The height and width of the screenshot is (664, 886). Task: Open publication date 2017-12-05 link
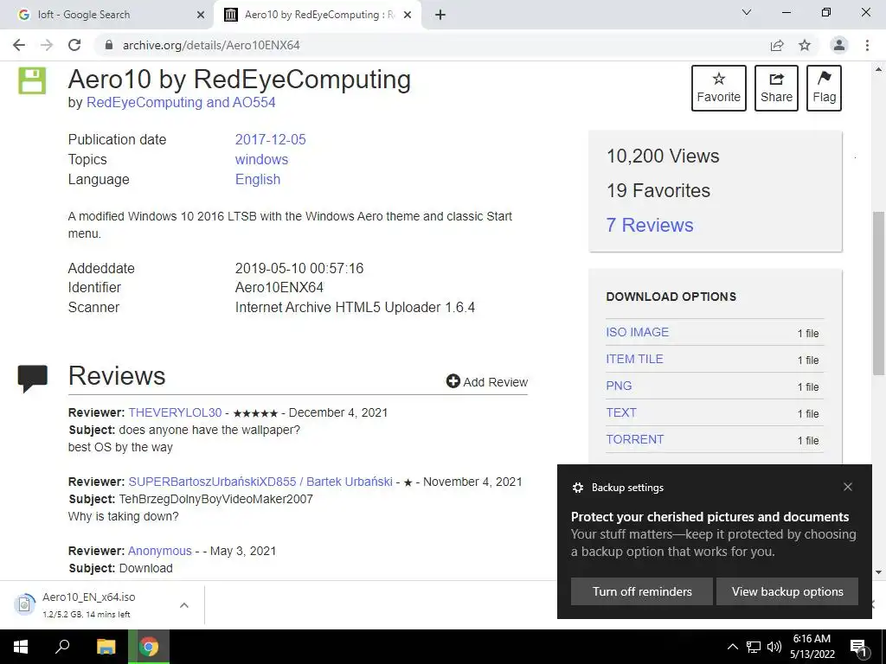coord(270,139)
